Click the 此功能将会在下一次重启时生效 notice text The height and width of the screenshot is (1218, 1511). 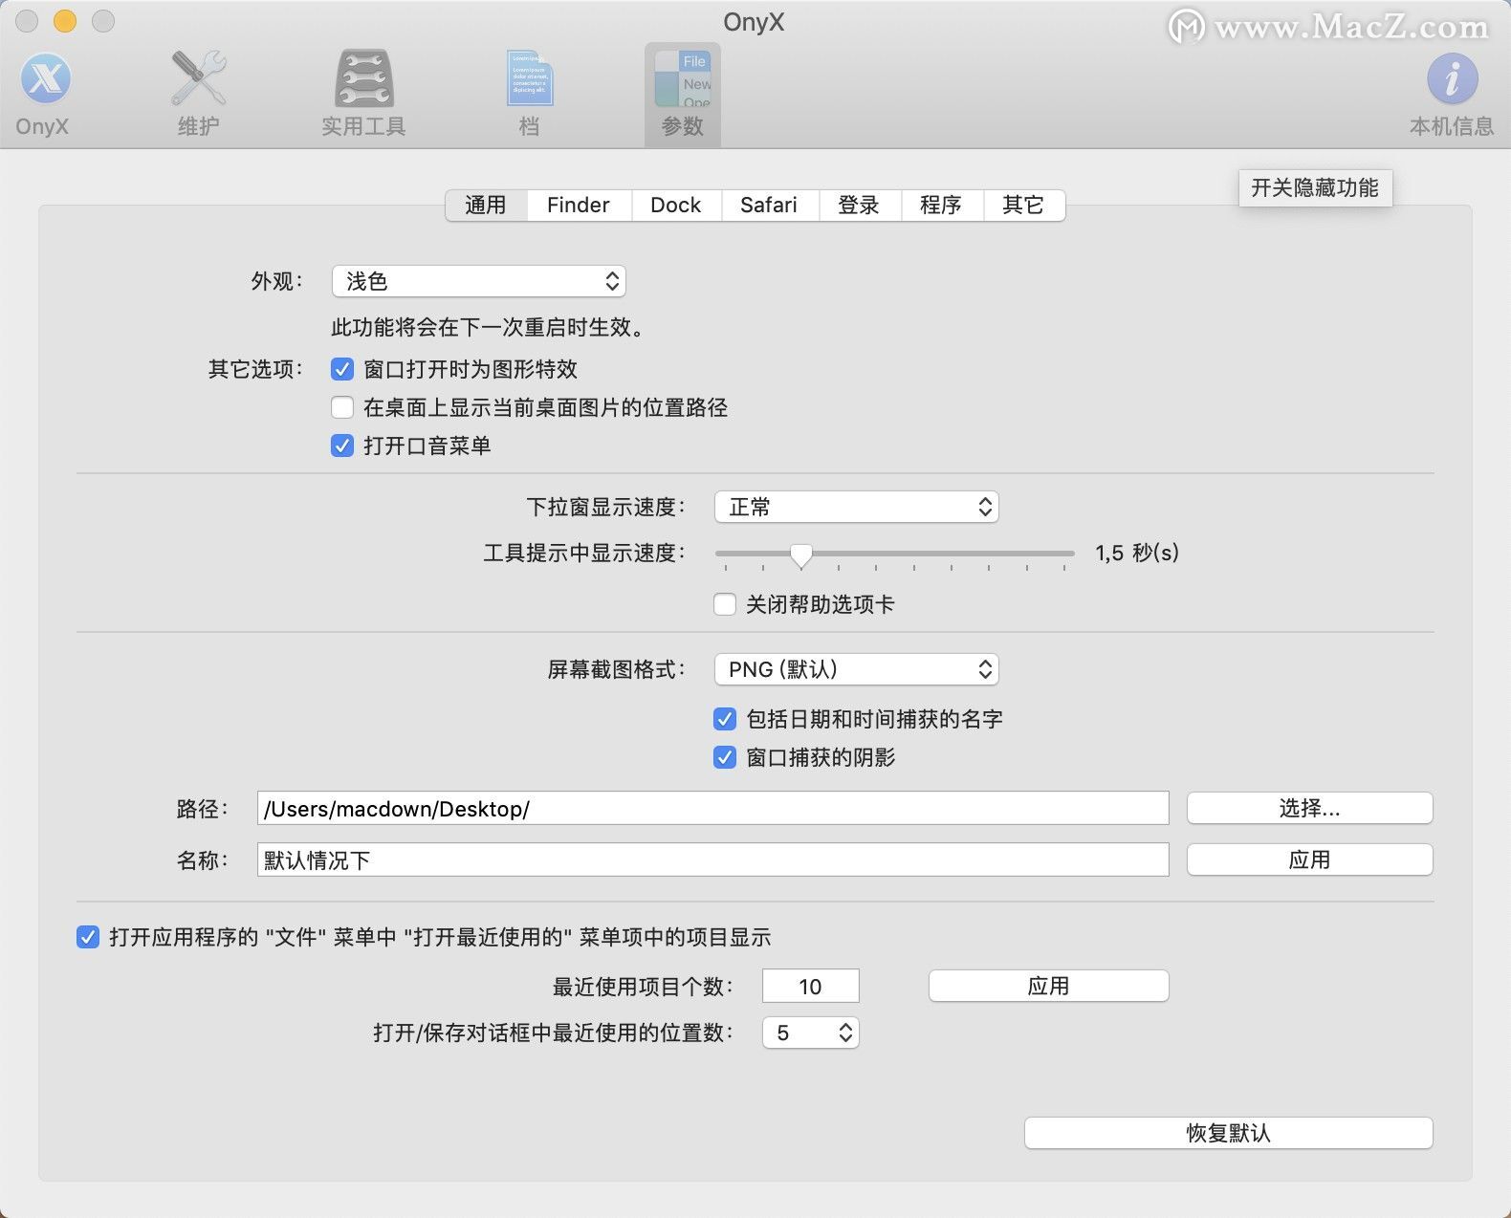[x=491, y=327]
